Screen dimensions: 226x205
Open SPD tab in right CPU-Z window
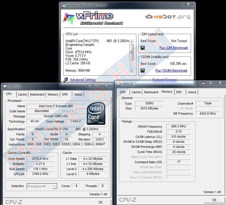(179, 92)
